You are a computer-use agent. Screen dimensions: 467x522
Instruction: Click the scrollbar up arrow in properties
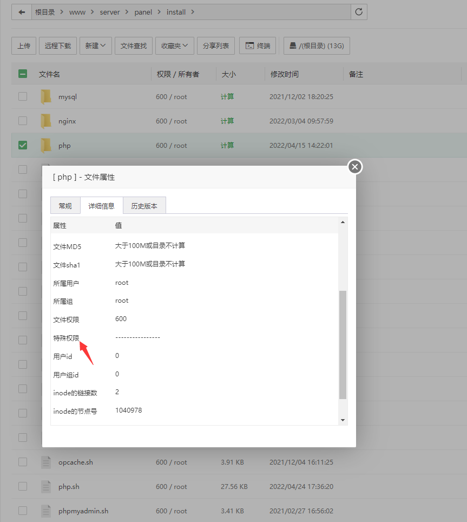[343, 222]
